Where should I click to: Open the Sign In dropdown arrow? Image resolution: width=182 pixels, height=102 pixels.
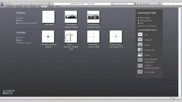[156, 4]
